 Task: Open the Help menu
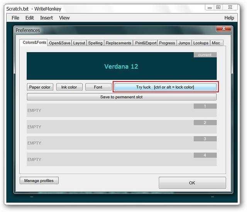[x=229, y=18]
